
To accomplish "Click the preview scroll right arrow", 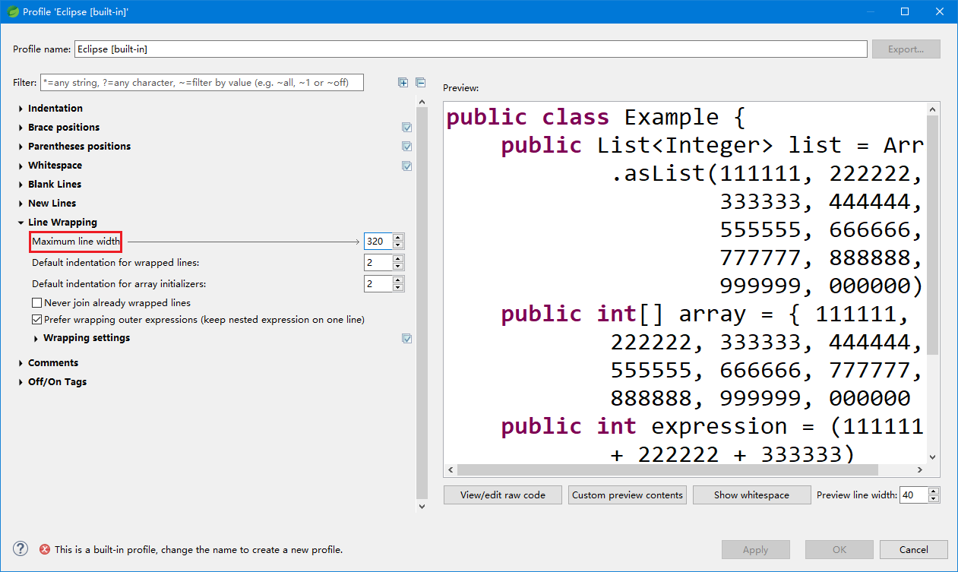I will (x=920, y=470).
